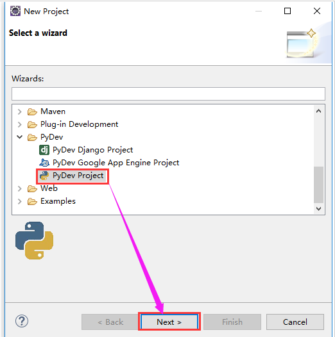Click the Plug-in Development folder icon
Image resolution: width=335 pixels, height=337 pixels.
coord(32,124)
